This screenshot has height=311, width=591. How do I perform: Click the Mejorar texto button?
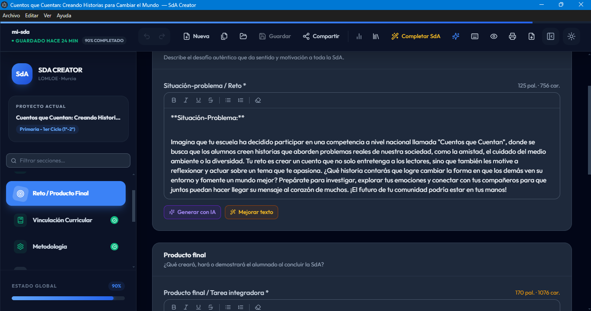click(251, 212)
